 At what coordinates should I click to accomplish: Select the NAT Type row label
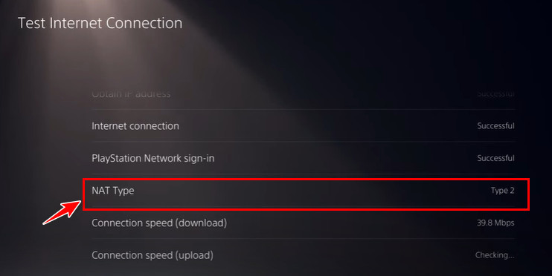113,191
